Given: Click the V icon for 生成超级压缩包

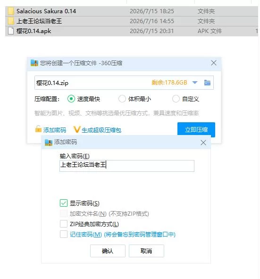Looking at the screenshot, I should 77,129.
